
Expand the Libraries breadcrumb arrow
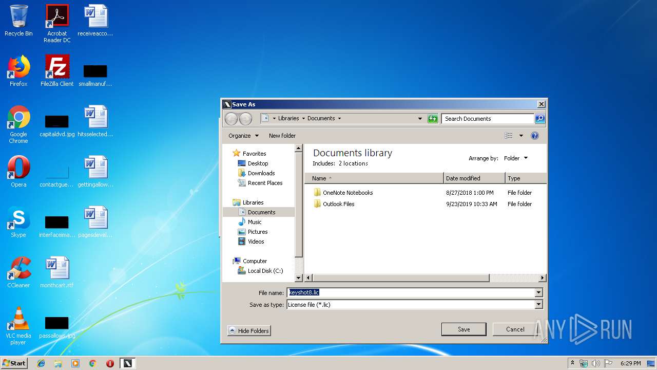pos(303,118)
